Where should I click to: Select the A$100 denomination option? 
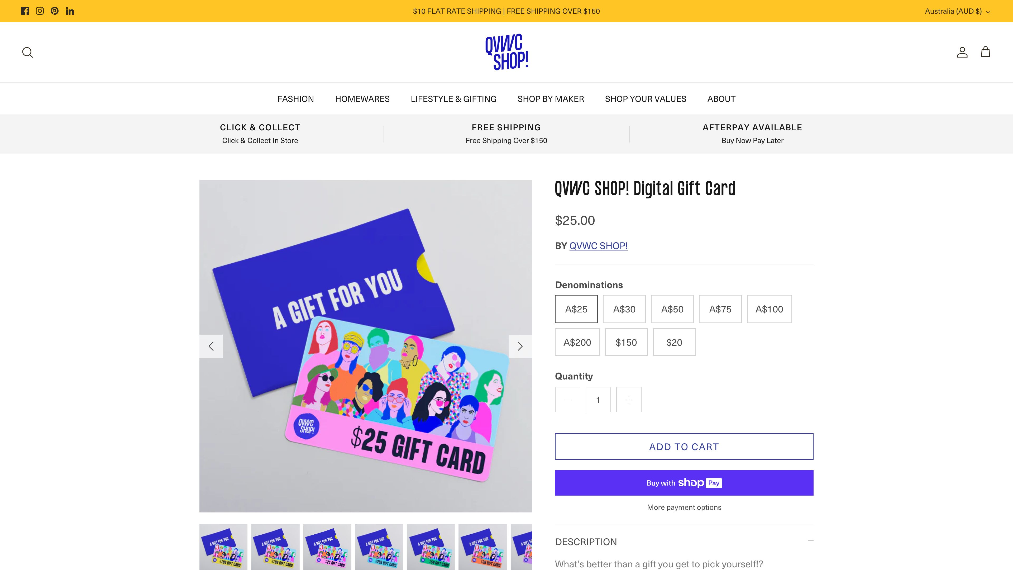click(769, 309)
